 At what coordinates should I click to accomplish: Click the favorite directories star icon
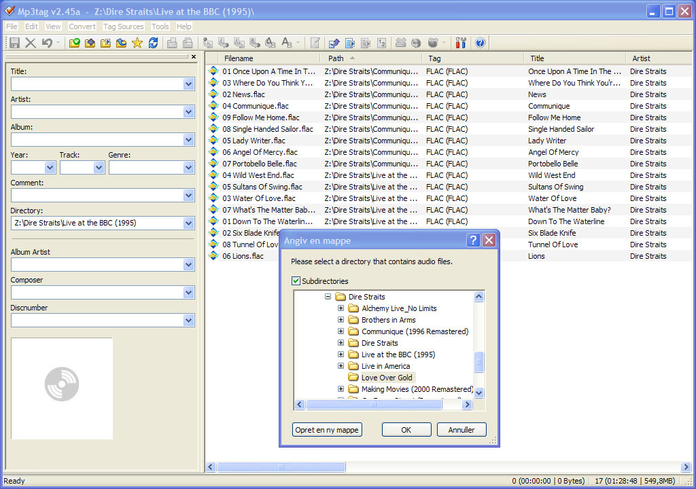pos(137,43)
